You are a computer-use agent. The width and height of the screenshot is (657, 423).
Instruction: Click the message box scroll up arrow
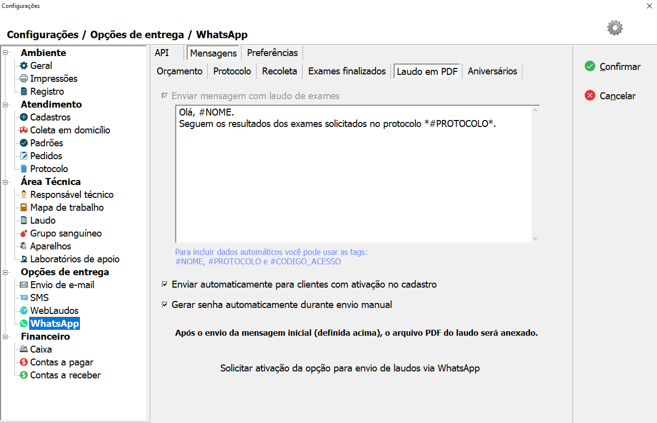(535, 111)
